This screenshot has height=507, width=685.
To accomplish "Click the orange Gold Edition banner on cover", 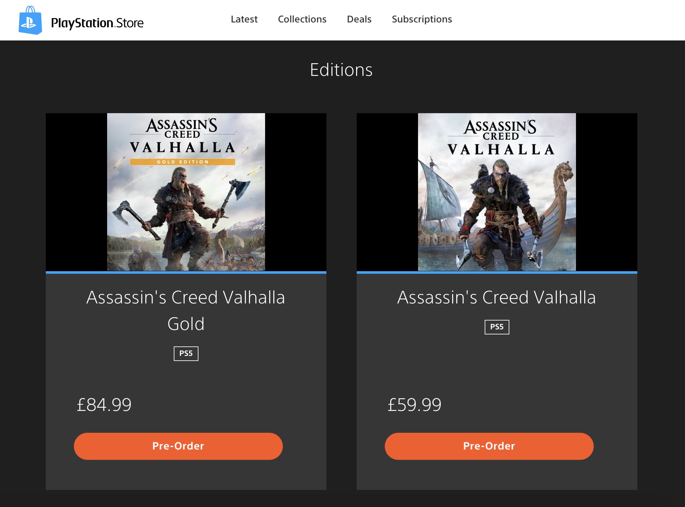I will [182, 162].
